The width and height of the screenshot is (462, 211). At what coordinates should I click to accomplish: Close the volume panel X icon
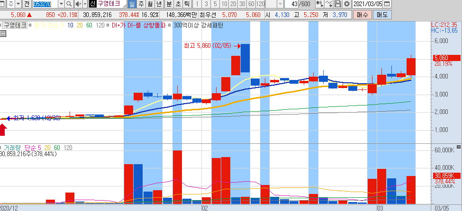pos(458,147)
